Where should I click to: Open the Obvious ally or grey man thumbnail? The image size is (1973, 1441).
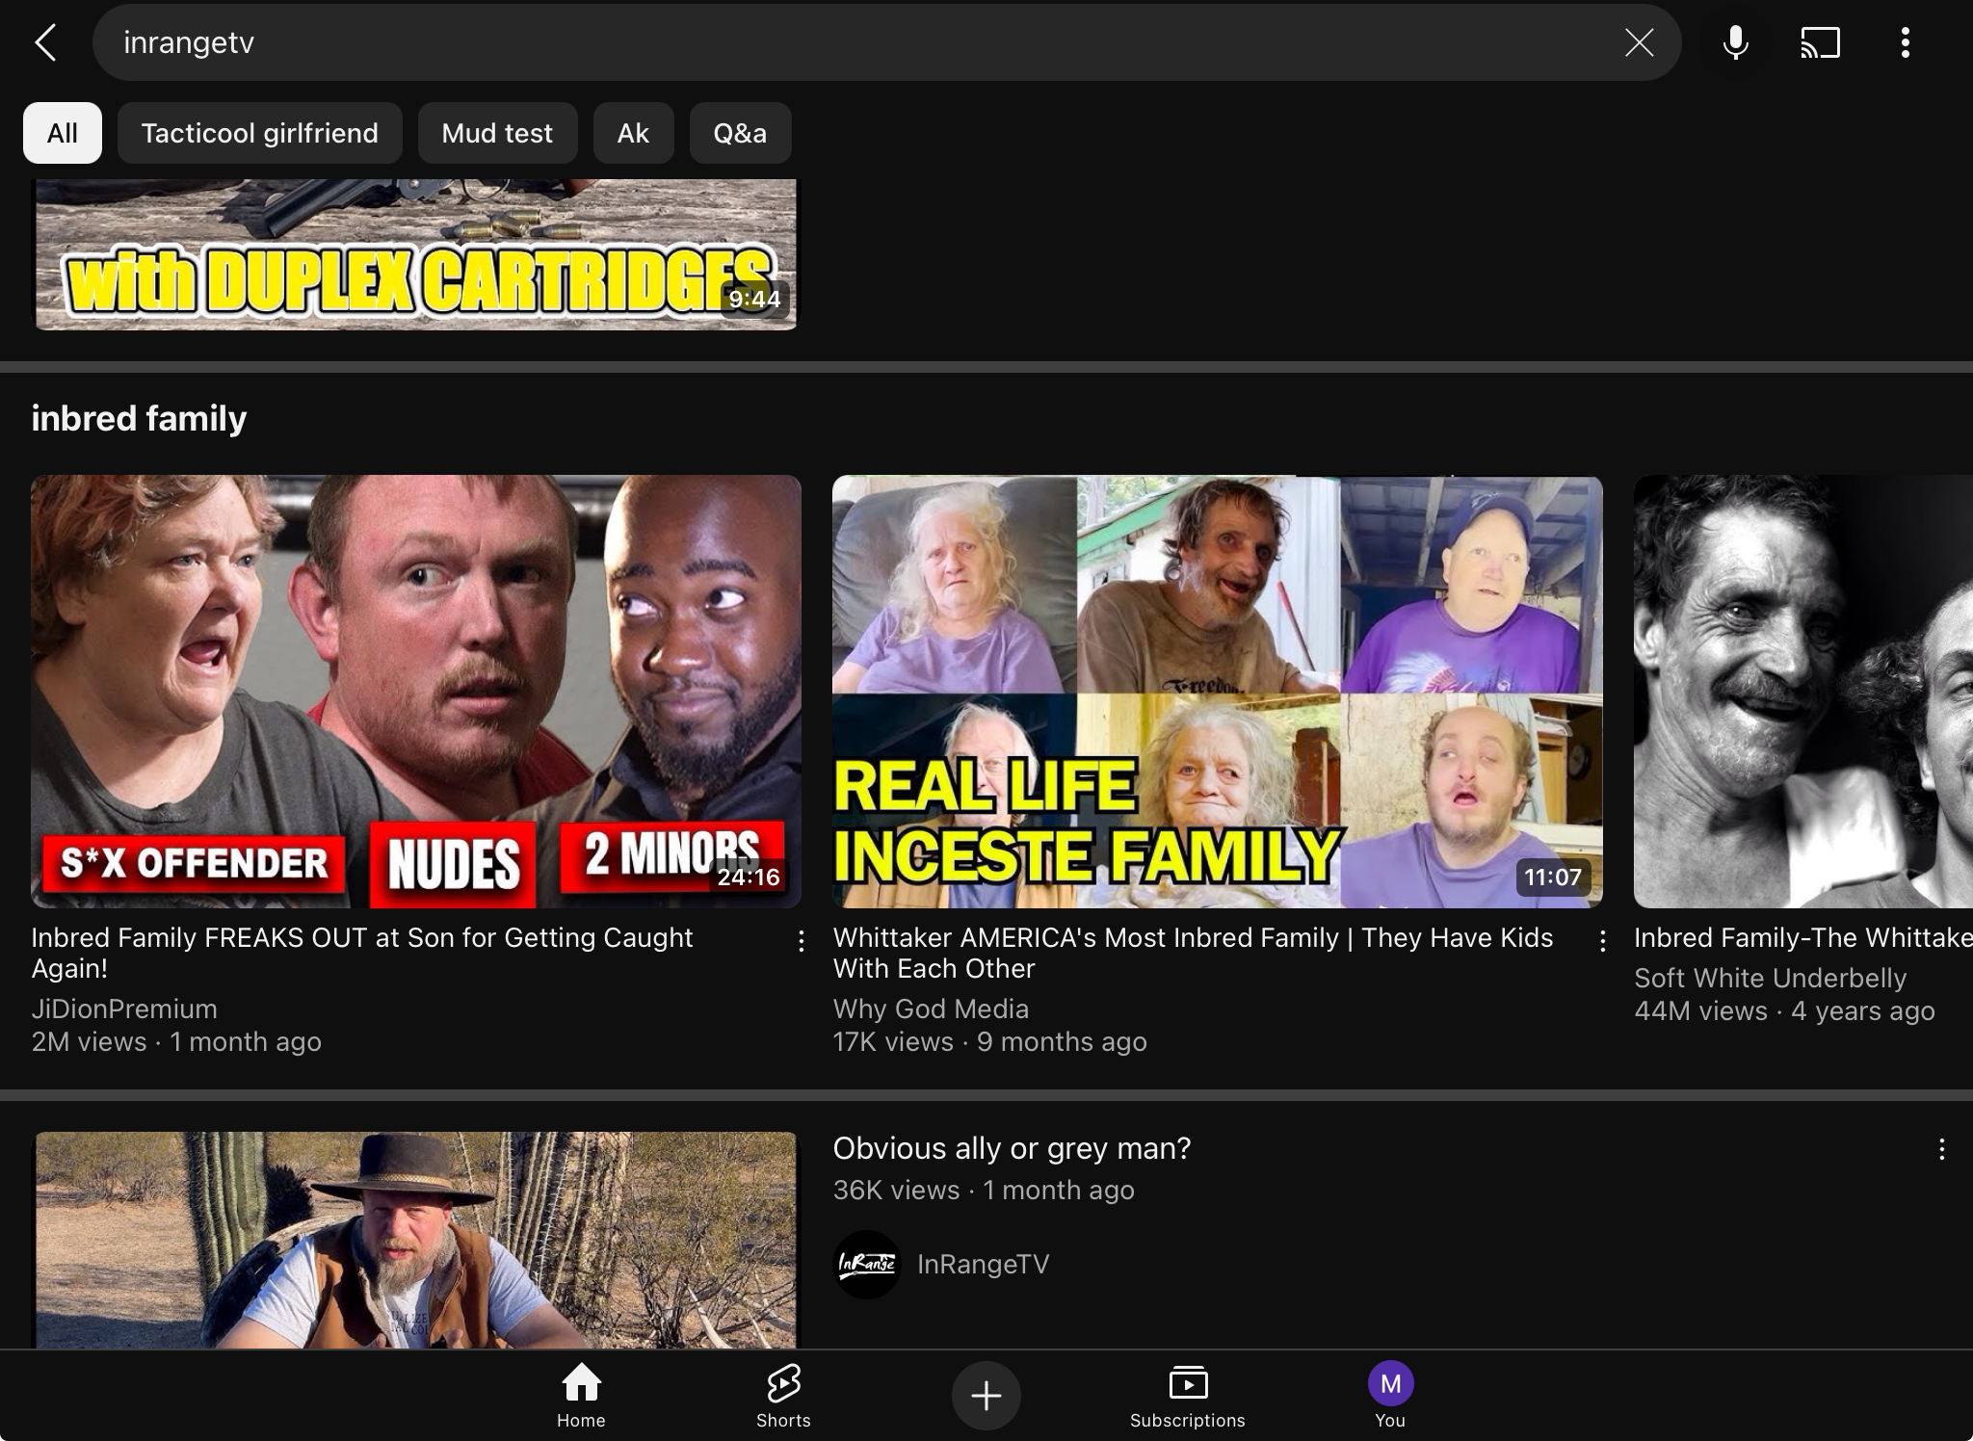click(416, 1240)
